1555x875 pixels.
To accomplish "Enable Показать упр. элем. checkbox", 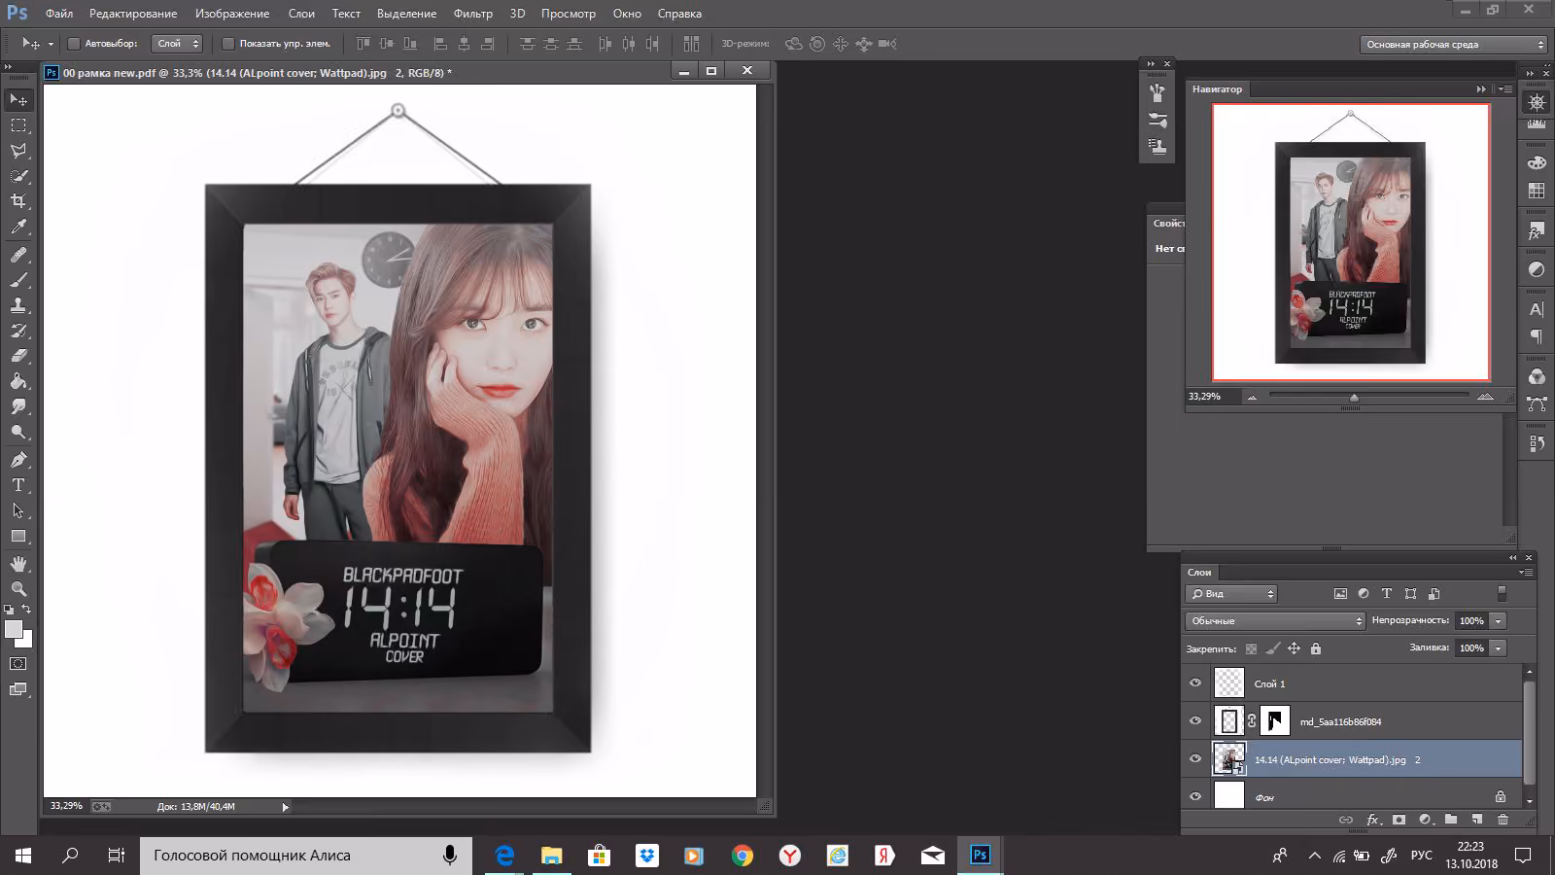I will tap(228, 44).
